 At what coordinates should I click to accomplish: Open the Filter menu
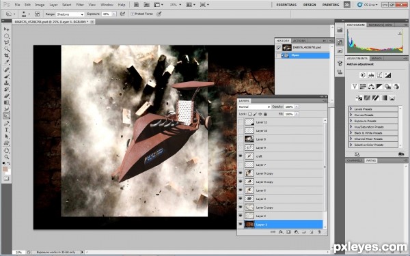point(80,5)
